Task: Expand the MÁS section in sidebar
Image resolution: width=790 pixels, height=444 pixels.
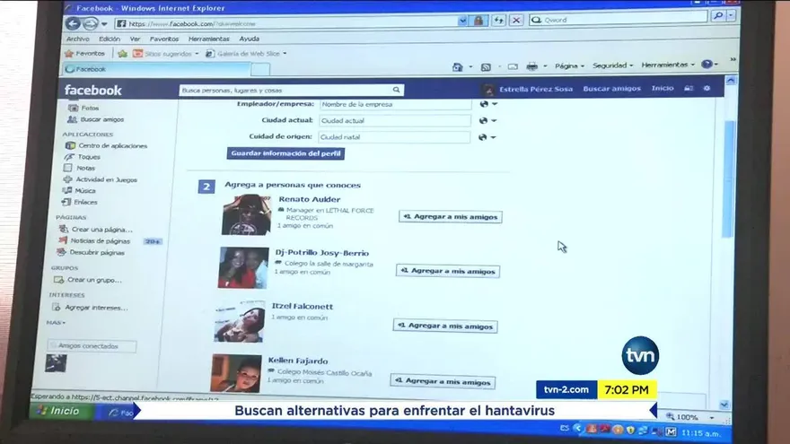Action: (56, 323)
